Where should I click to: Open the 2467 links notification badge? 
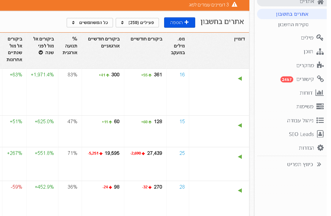287,79
